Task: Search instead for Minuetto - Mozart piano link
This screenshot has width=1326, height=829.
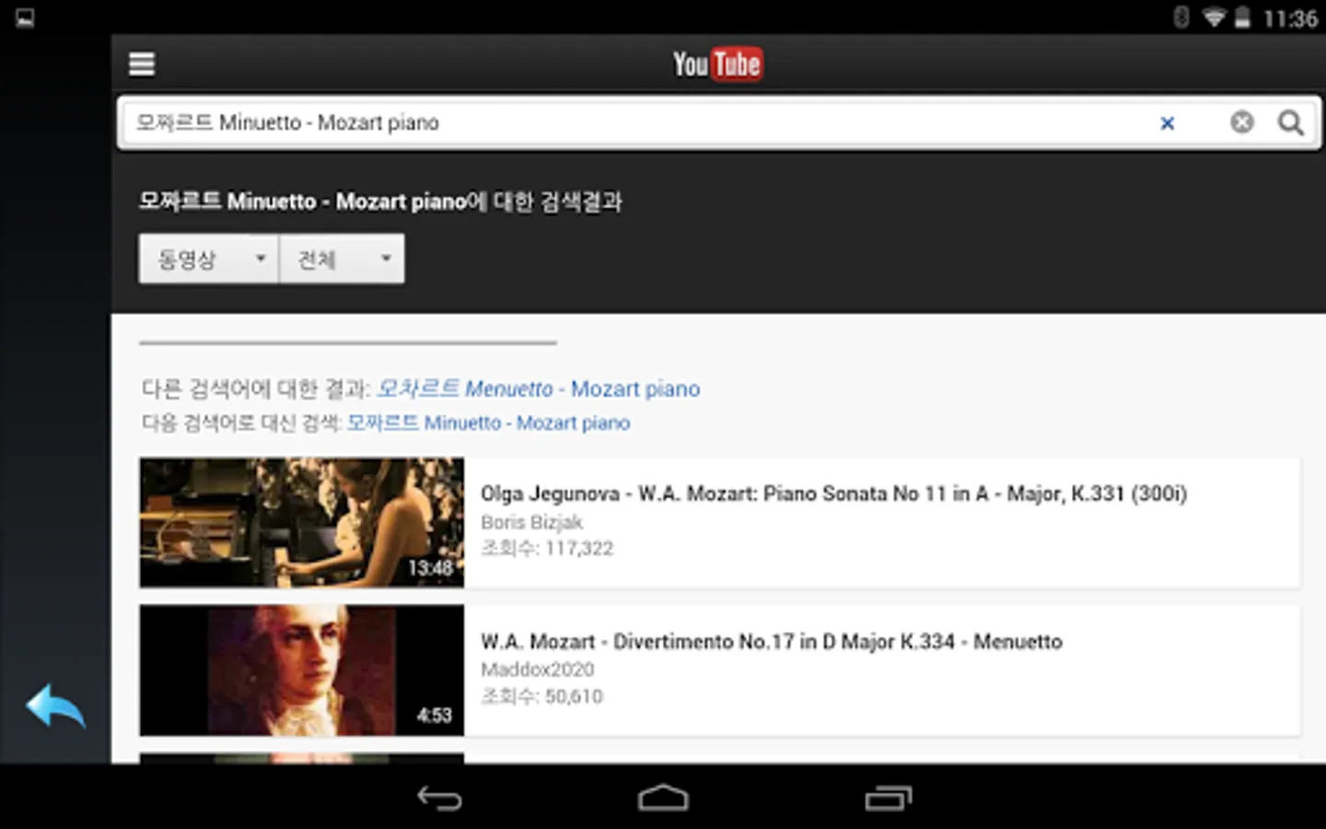Action: (x=489, y=423)
